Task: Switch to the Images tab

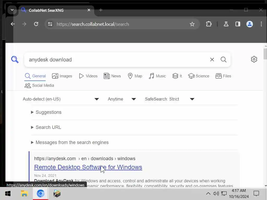Action: [x=62, y=76]
